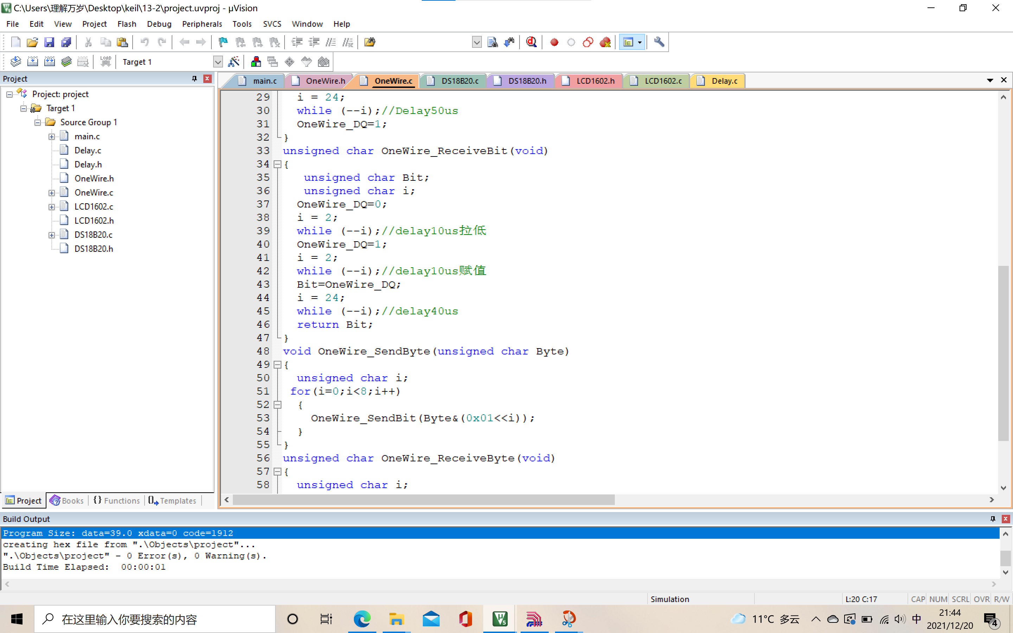Screen dimensions: 1013x633
Task: Select LCD1602.h in the project tree
Action: pyautogui.click(x=94, y=220)
